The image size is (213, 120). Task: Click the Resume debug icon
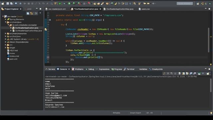pos(25,4)
